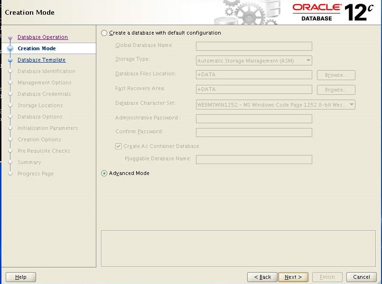The width and height of the screenshot is (382, 284).
Task: Click the Global Database Name field
Action: [254, 46]
